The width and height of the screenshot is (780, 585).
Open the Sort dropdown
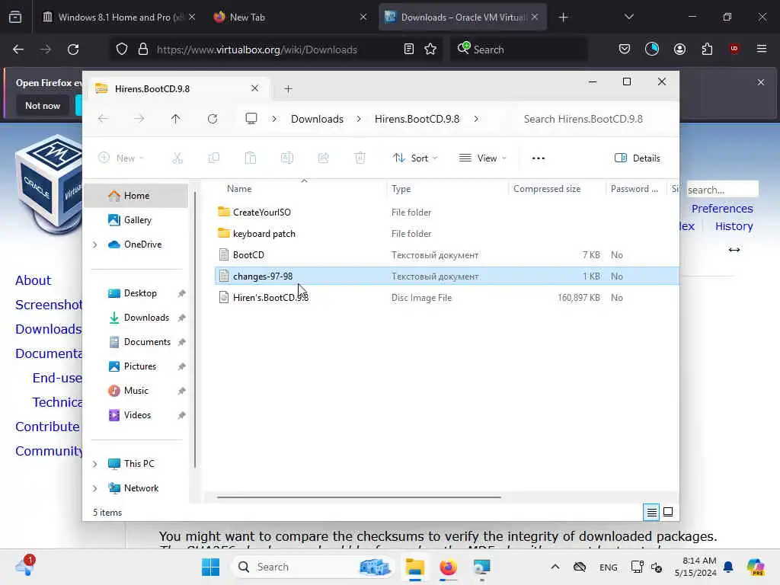[x=415, y=158]
